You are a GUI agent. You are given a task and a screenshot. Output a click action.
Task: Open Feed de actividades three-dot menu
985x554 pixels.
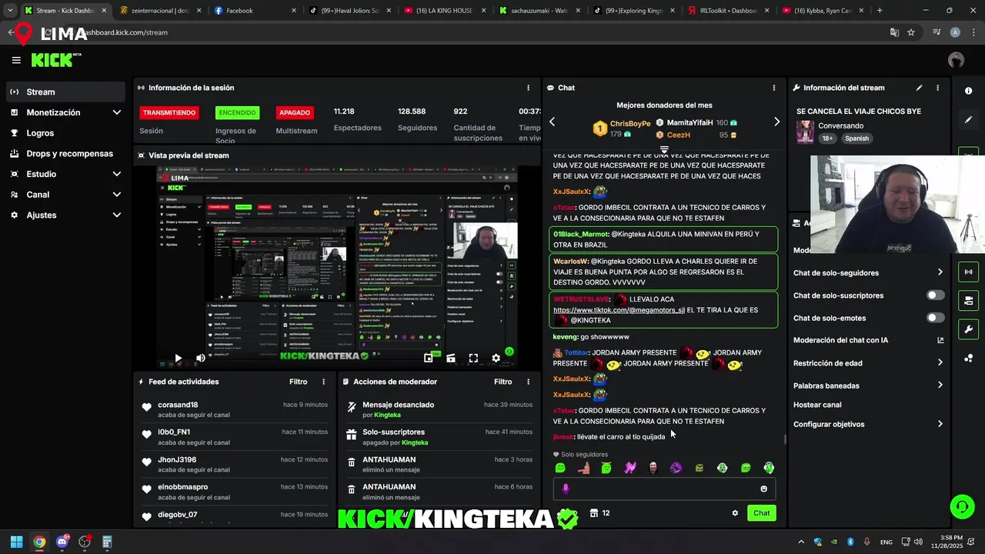click(x=323, y=382)
